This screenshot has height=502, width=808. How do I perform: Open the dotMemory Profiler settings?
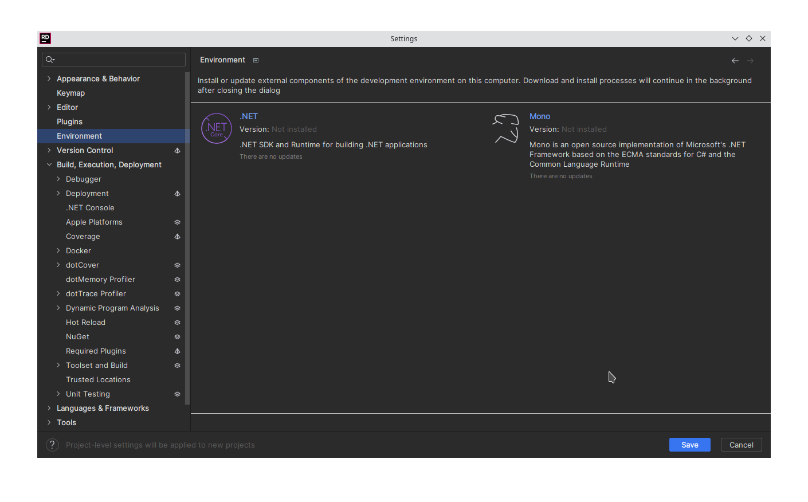click(x=100, y=279)
